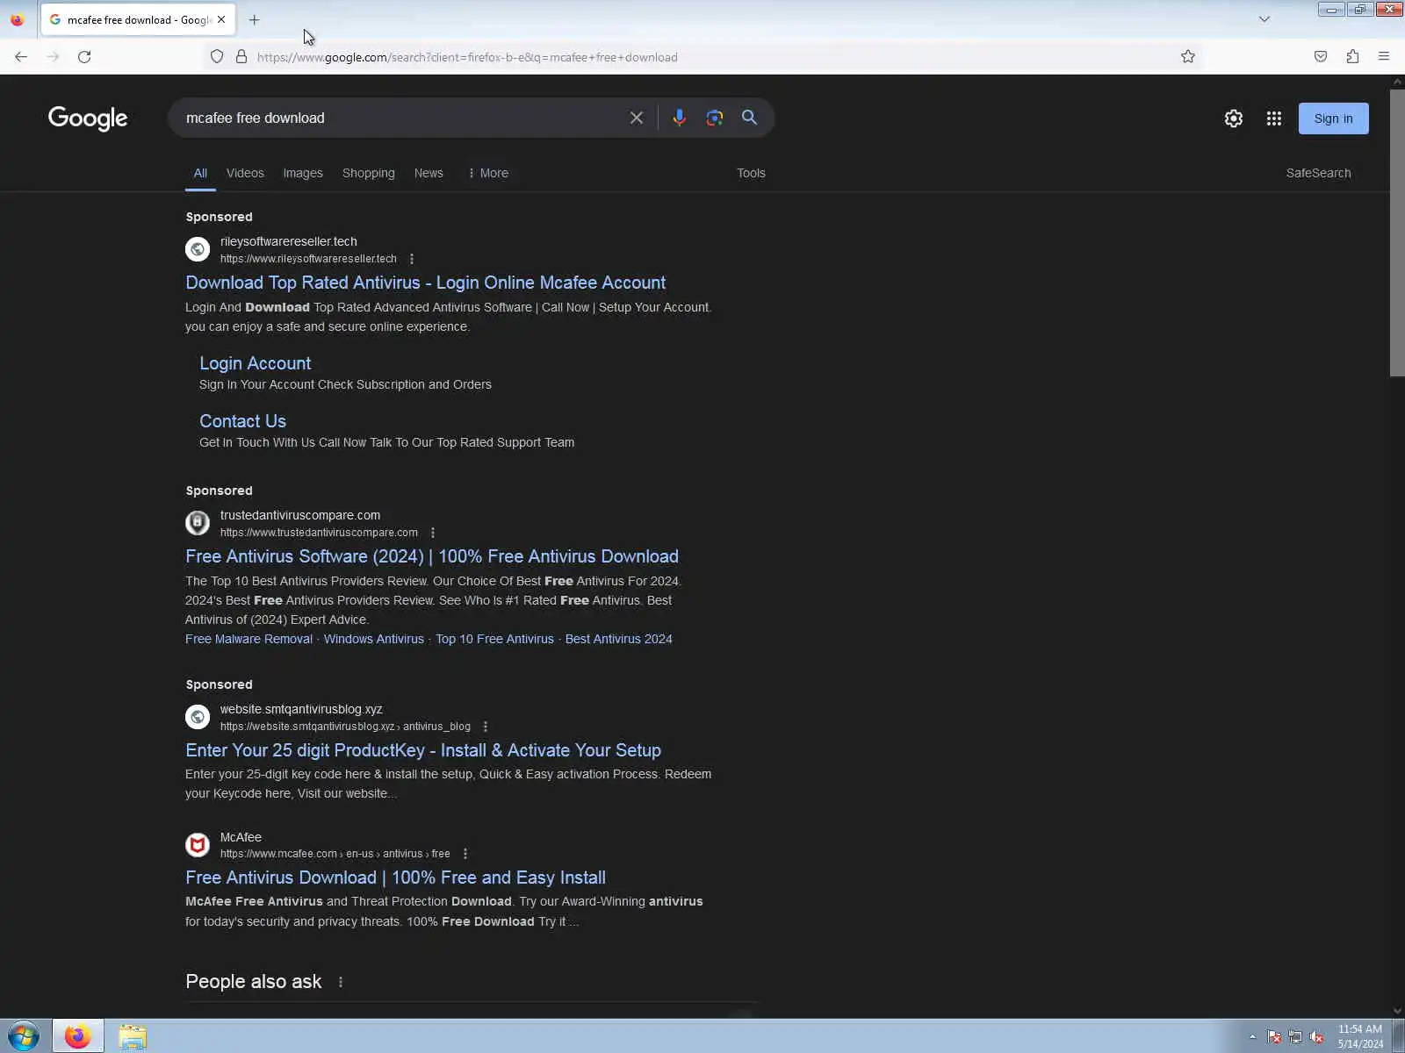
Task: Open the Login Account sitelink
Action: (x=255, y=363)
